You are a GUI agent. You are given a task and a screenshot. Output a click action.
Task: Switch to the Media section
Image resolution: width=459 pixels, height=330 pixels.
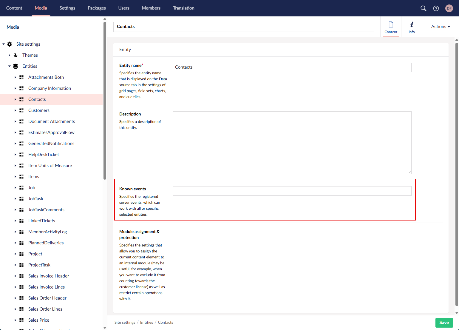pos(41,8)
